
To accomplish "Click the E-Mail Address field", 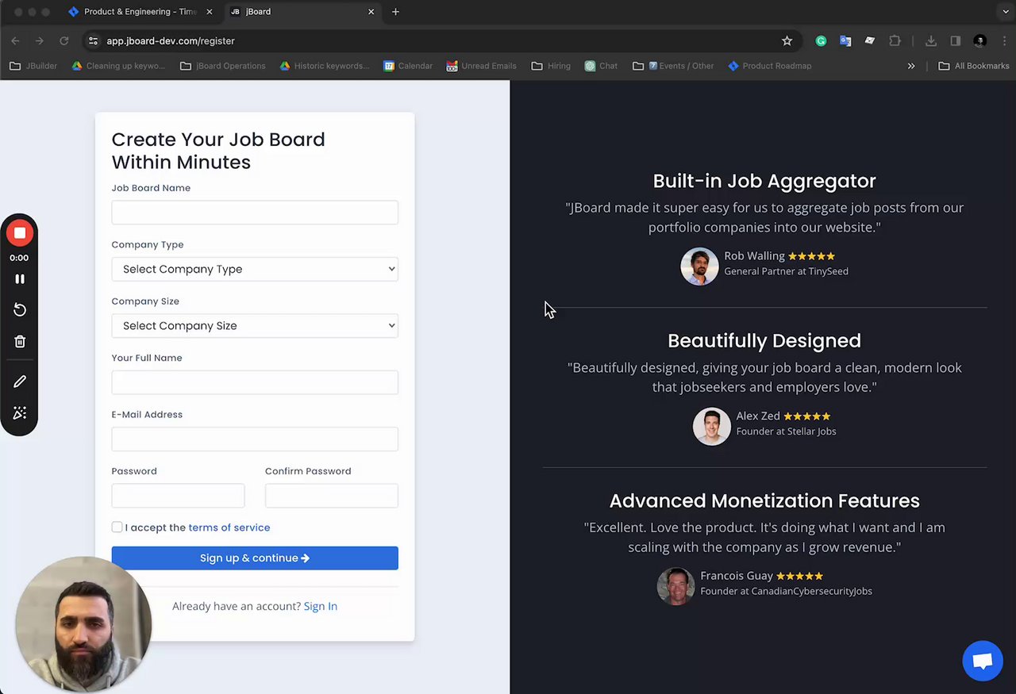I will pos(255,439).
